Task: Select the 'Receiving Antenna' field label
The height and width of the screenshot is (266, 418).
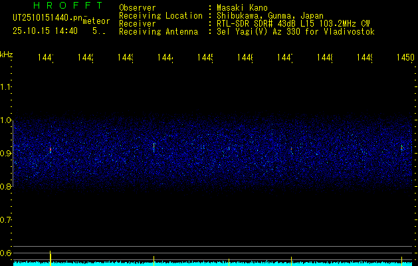Action: pos(158,32)
